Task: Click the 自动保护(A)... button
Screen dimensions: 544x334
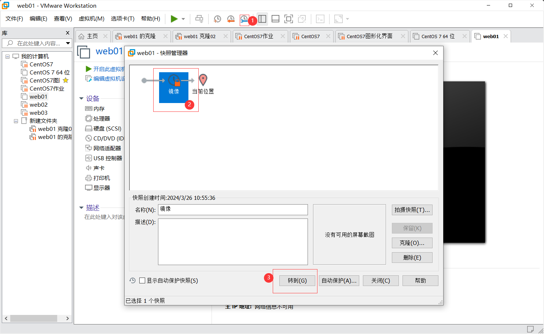Action: coord(339,280)
